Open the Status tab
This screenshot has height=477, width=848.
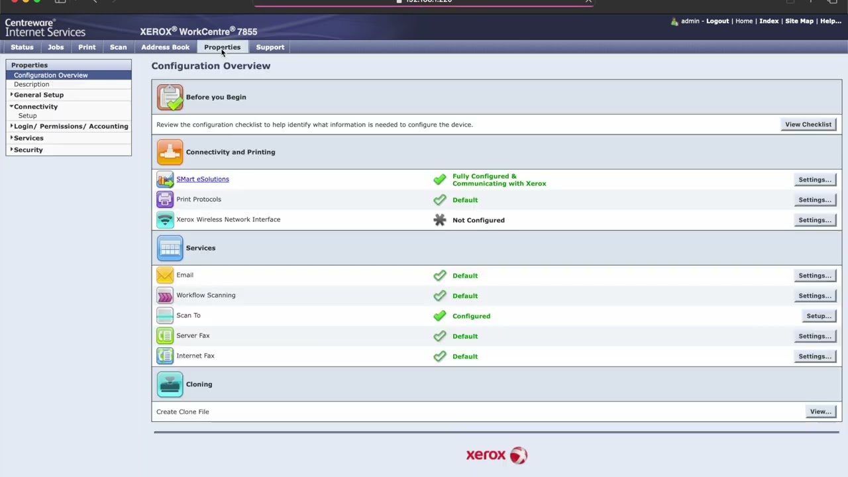point(22,47)
